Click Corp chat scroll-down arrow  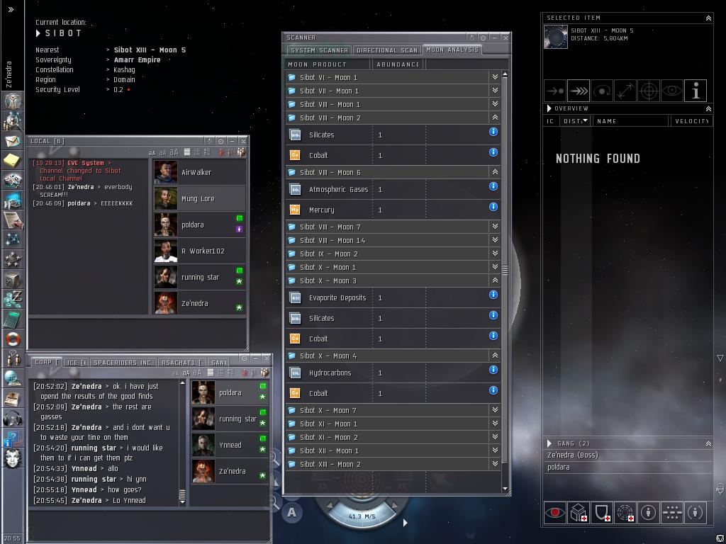(182, 502)
